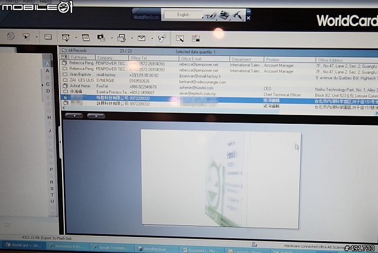Viewport: 378px width, 253px height.
Task: Click the scanned business card preview image
Action: [221, 179]
